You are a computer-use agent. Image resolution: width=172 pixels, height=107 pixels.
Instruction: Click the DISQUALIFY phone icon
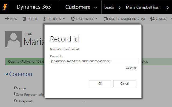[x=73, y=19]
